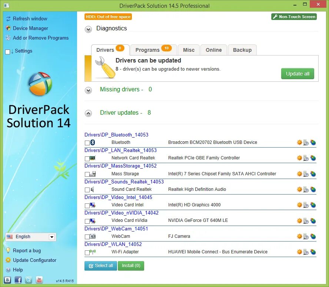
Task: Tick the Bluetooth driver checkbox
Action: click(x=87, y=143)
